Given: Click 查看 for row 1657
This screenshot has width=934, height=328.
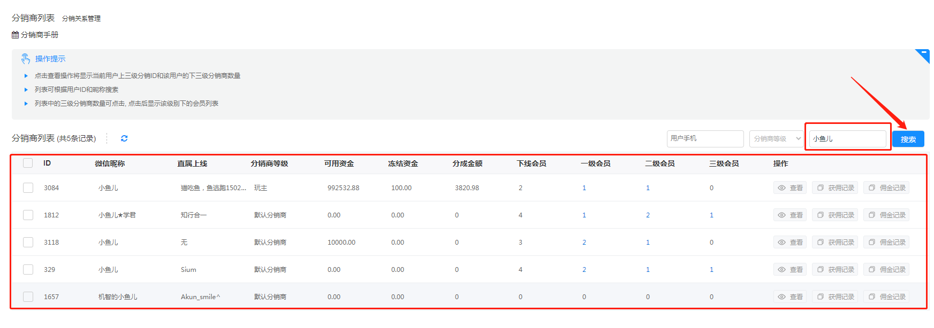Looking at the screenshot, I should [790, 296].
